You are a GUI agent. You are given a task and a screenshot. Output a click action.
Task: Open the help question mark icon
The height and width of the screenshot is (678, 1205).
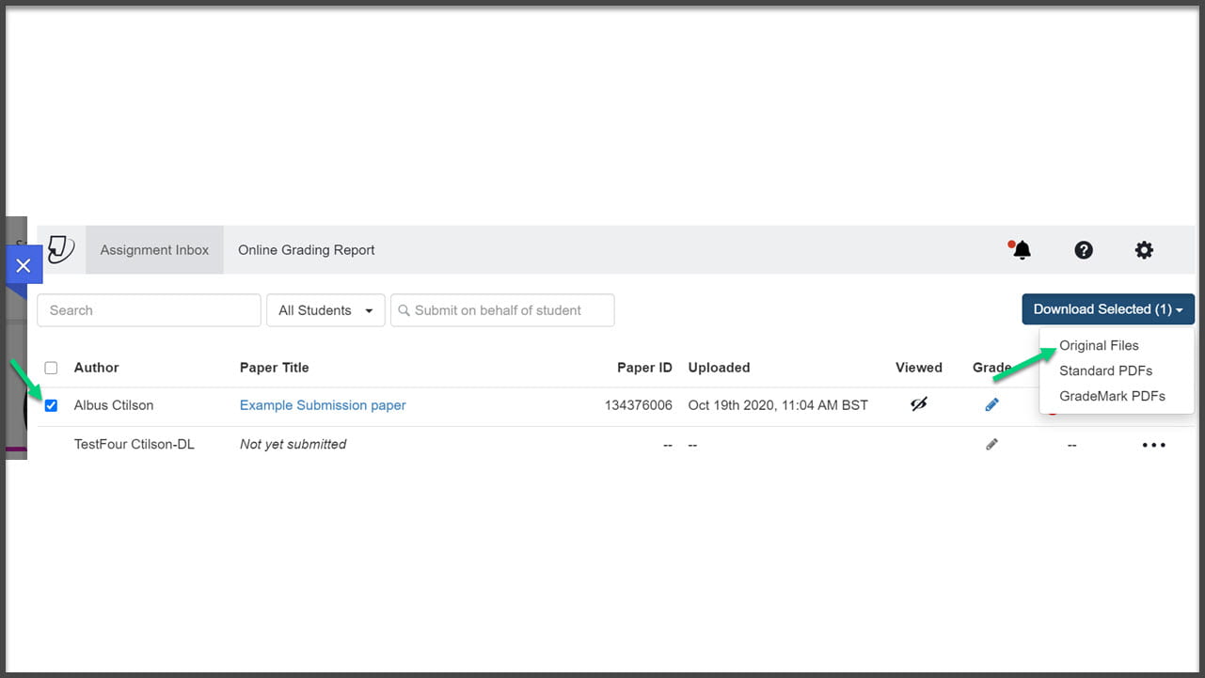point(1084,250)
